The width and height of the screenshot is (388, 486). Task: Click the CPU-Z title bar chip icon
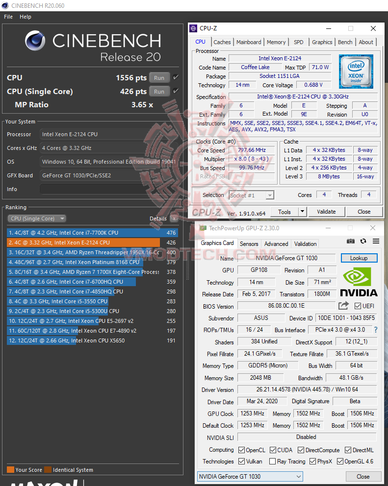point(193,28)
